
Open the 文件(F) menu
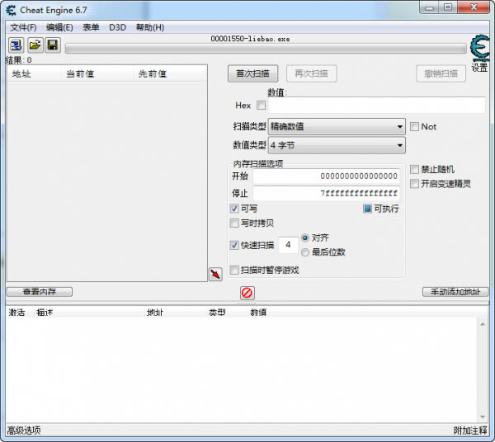coord(23,27)
